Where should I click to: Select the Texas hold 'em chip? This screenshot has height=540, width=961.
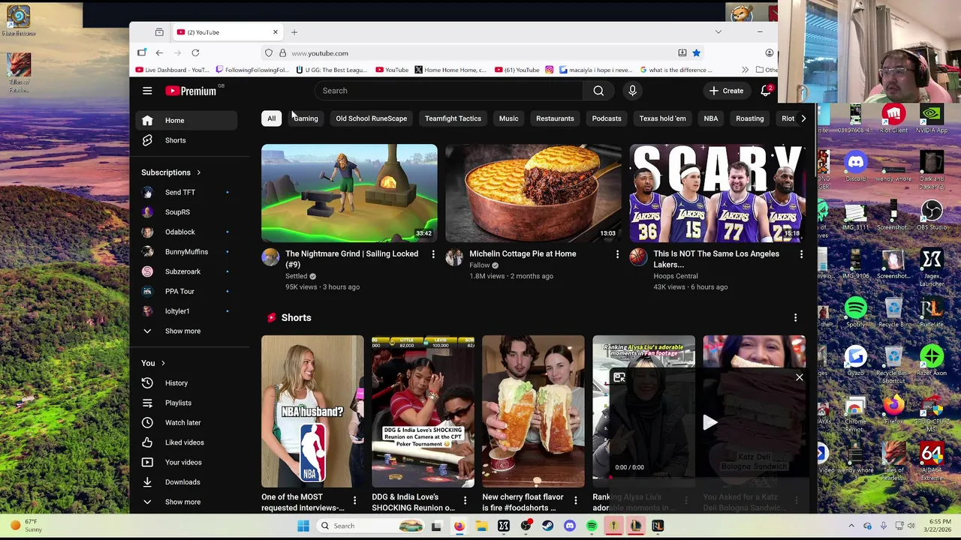click(662, 118)
